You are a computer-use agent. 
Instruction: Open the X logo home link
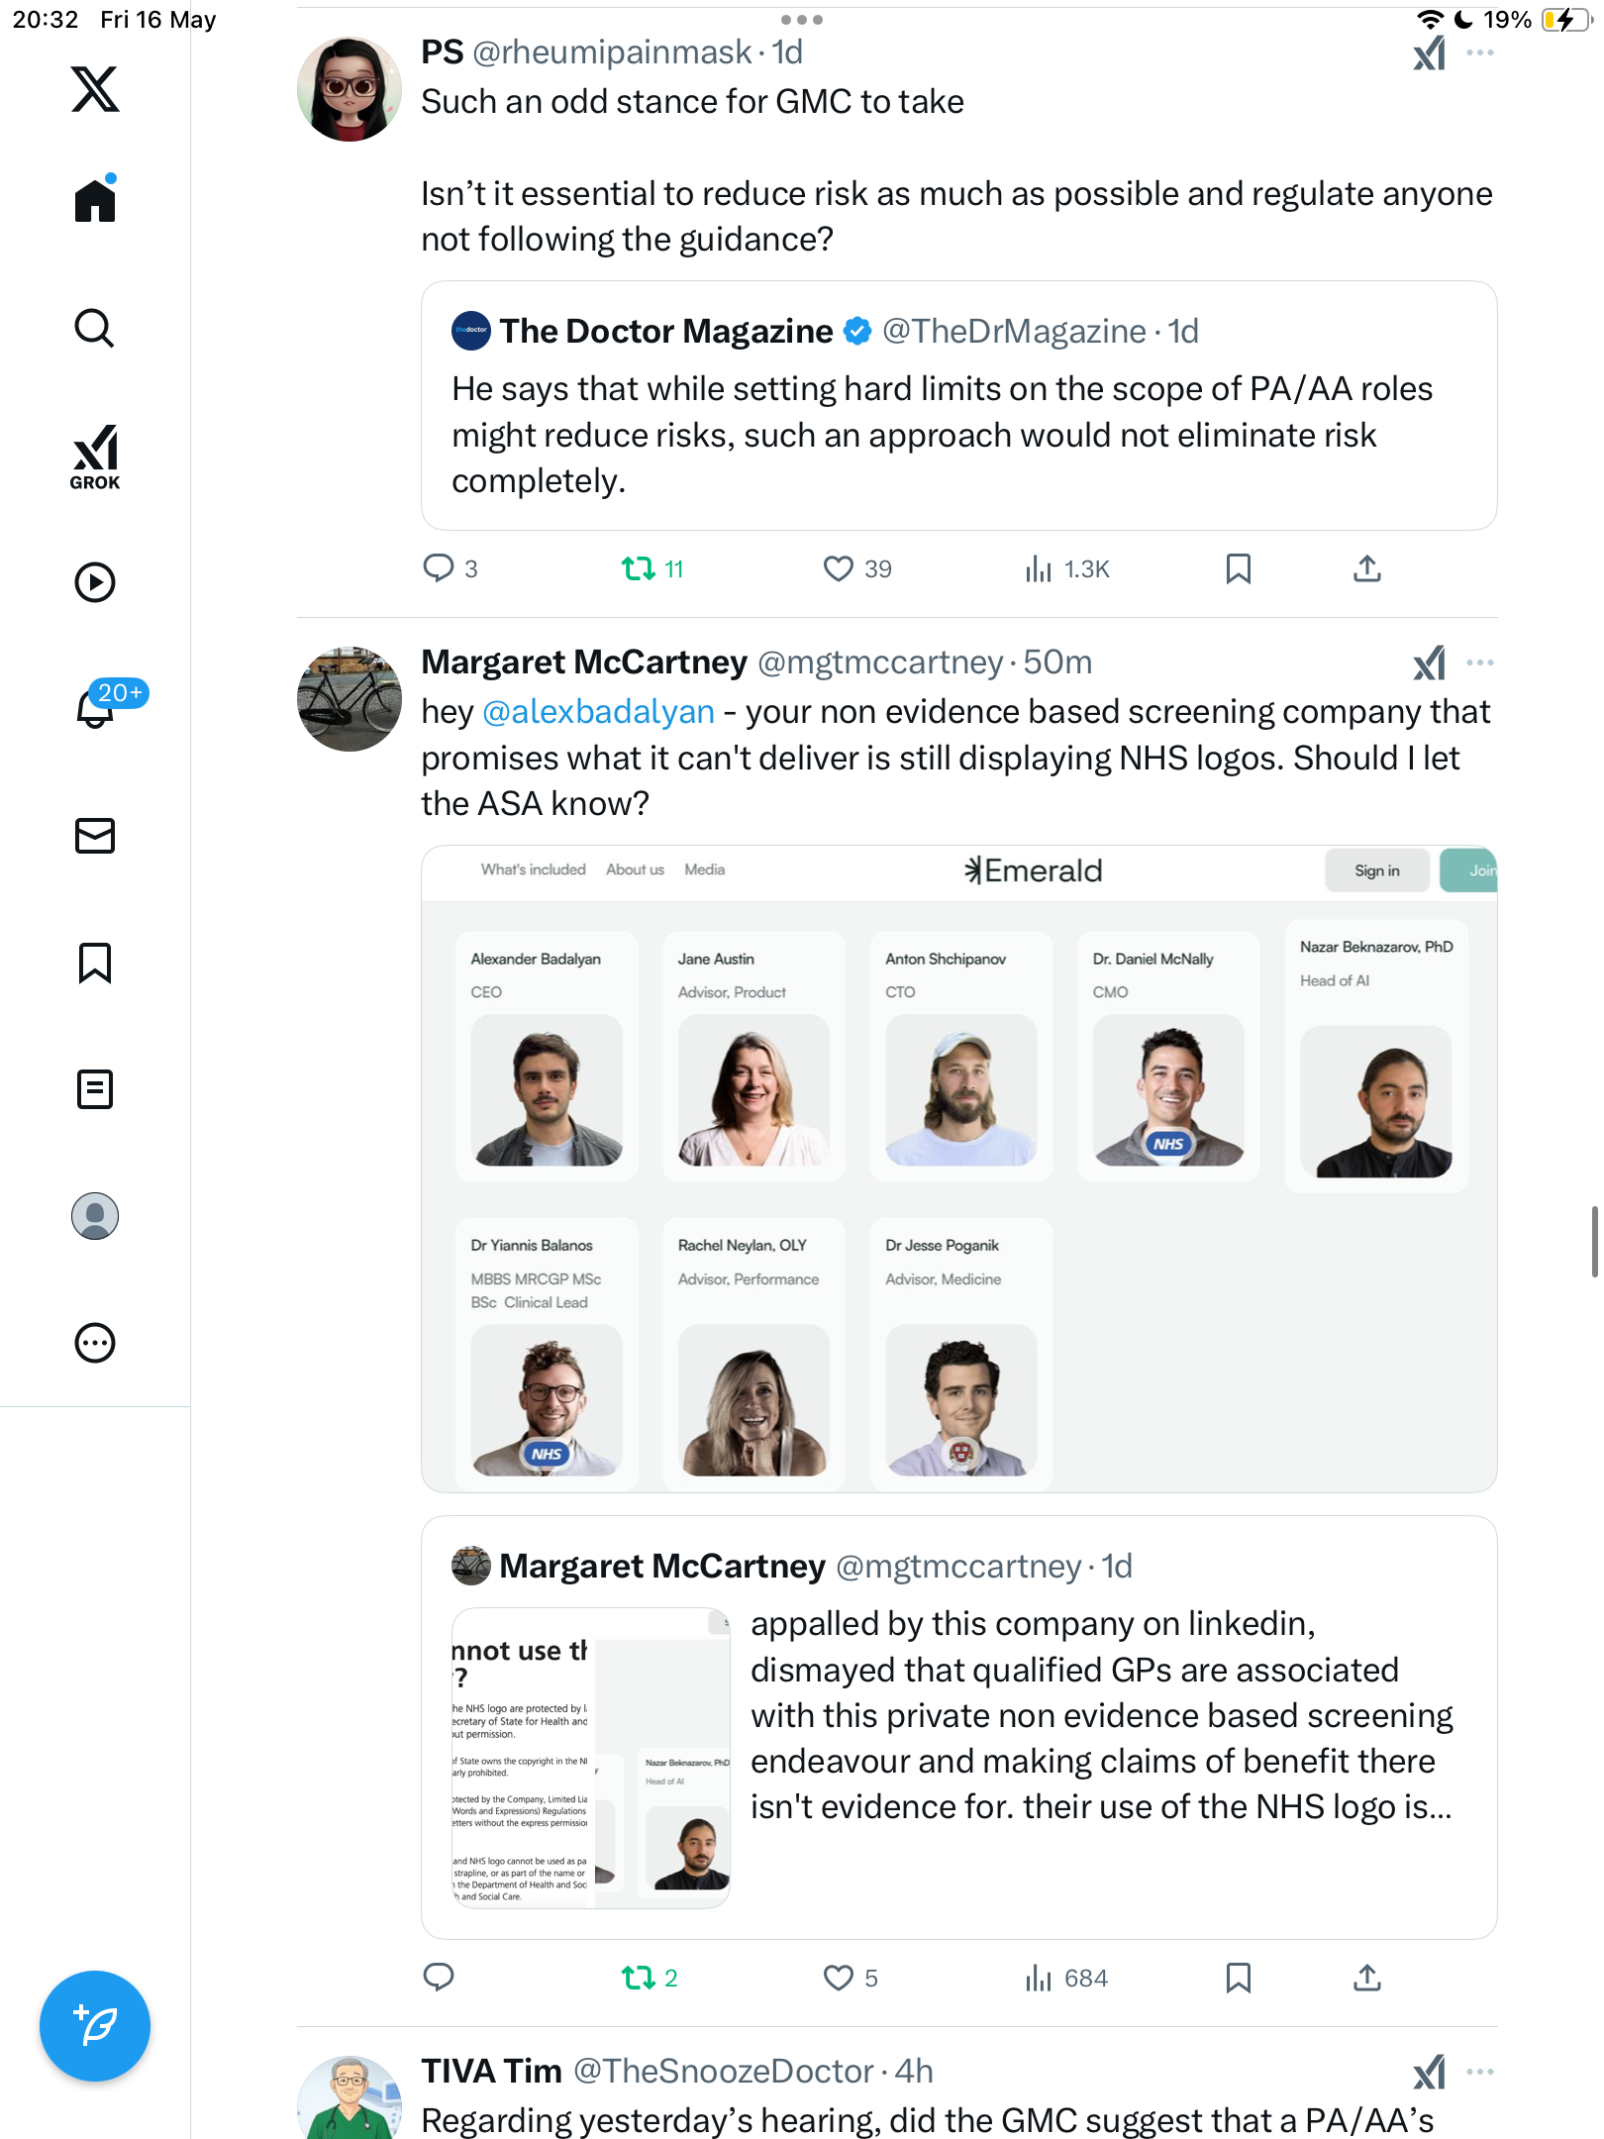(x=95, y=89)
